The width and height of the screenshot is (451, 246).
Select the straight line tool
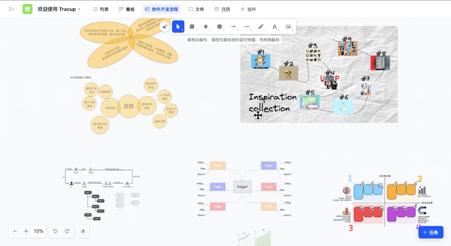pyautogui.click(x=247, y=27)
